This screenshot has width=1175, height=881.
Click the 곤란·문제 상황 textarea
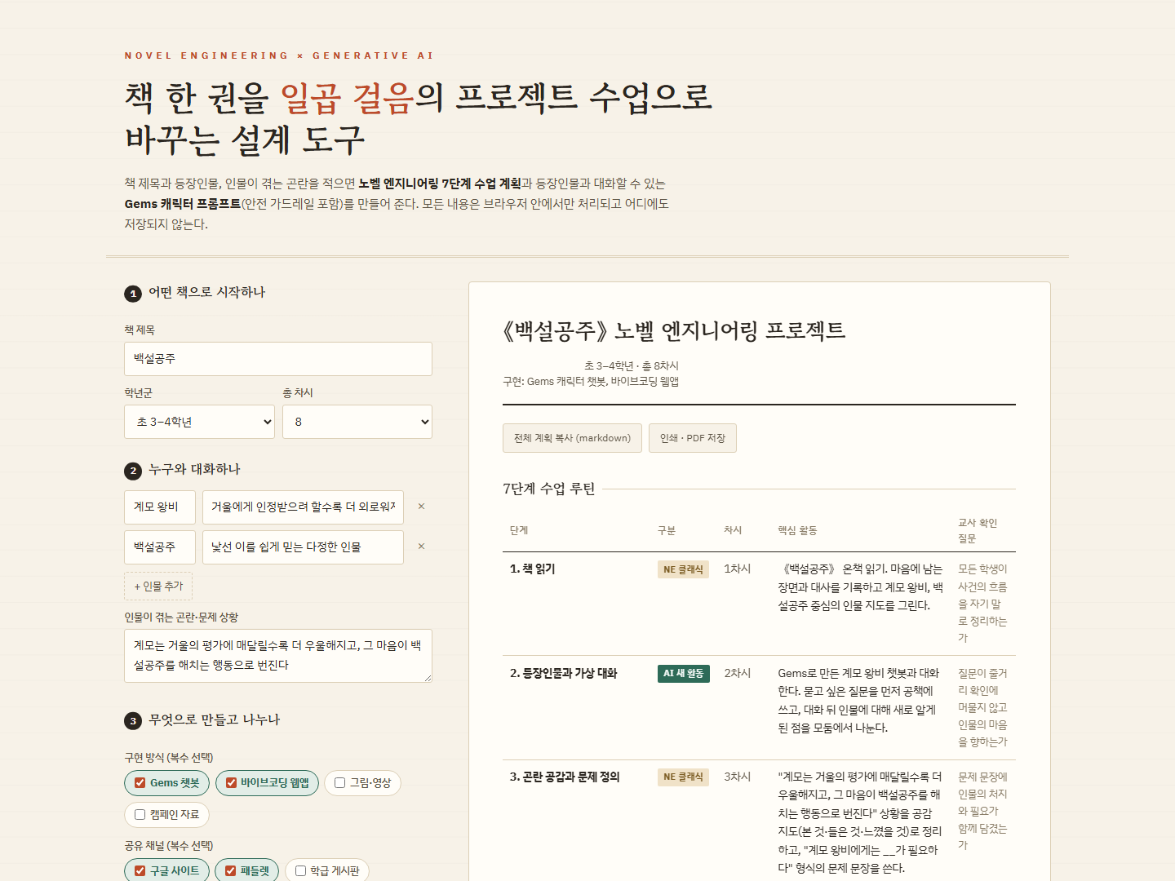278,656
